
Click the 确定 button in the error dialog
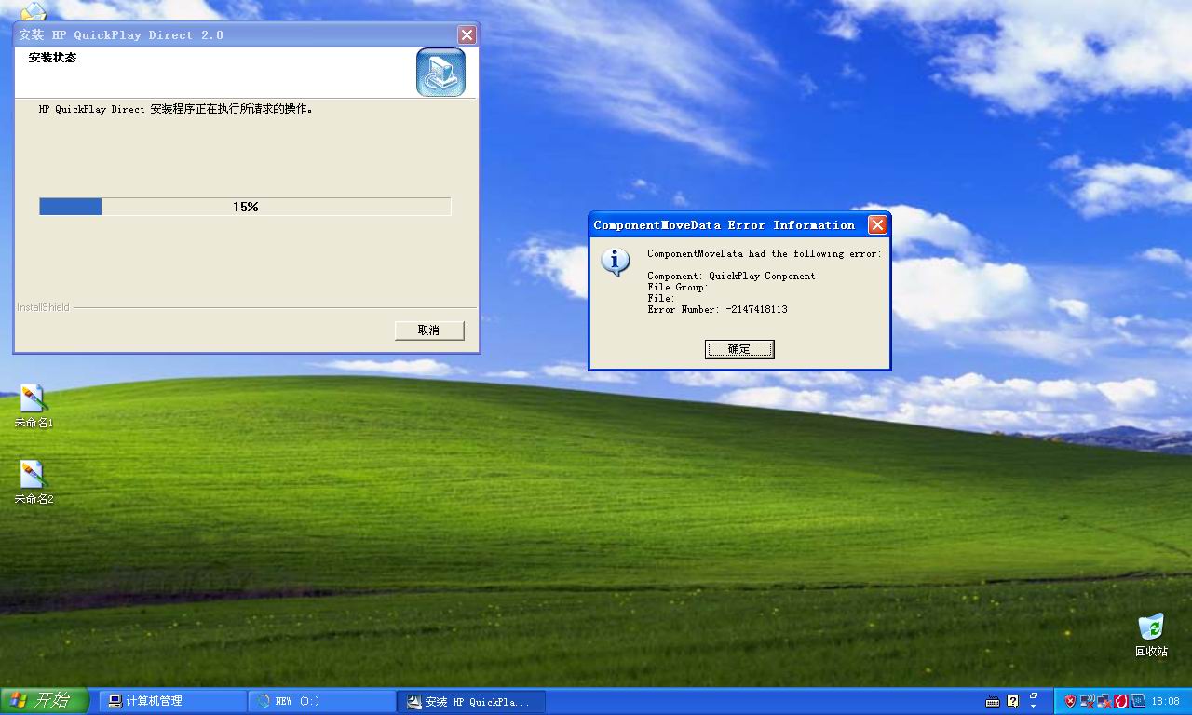pos(739,349)
